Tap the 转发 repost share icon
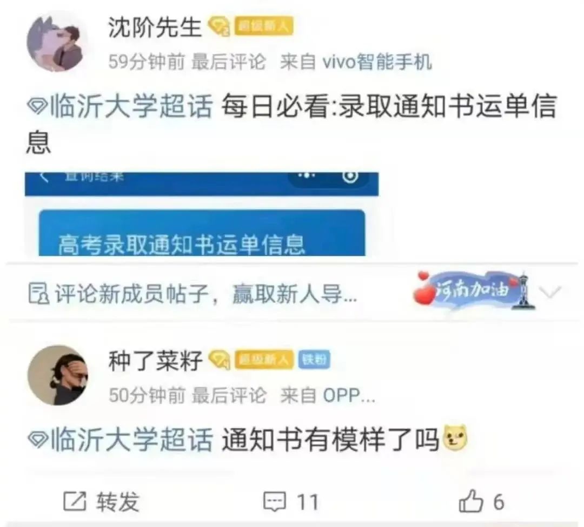This screenshot has height=527, width=584. pyautogui.click(x=75, y=501)
